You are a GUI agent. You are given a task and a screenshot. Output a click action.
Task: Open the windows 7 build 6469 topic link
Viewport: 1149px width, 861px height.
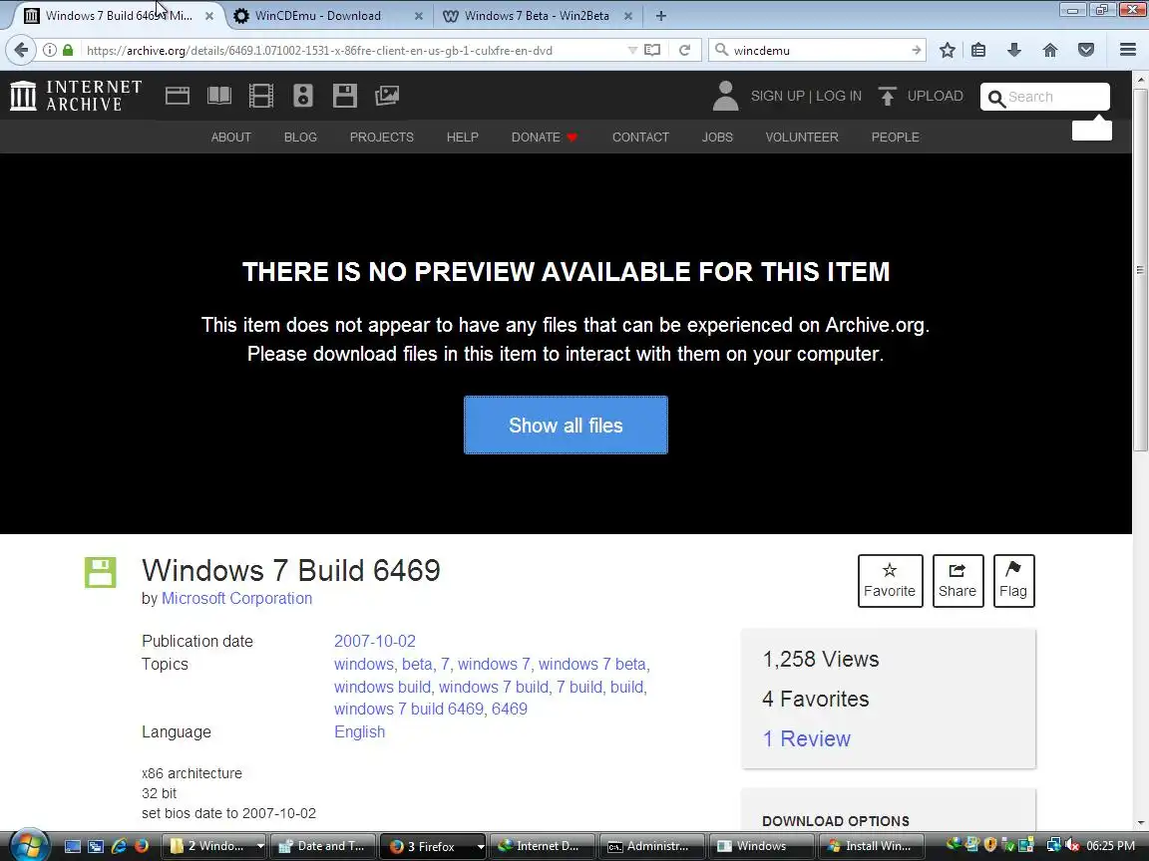(x=409, y=709)
